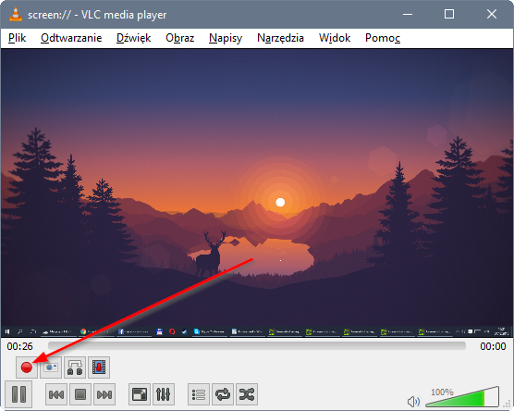Open the Narzędzia menu

(280, 38)
